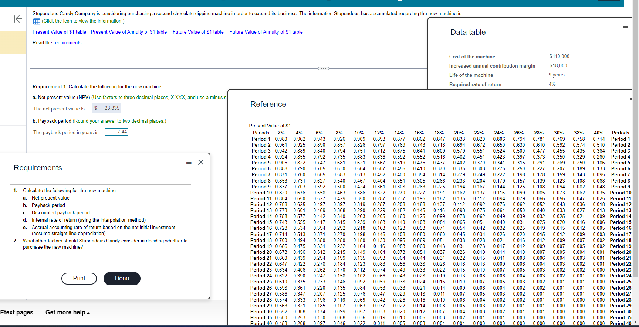Click the 4% required rate value

(x=552, y=84)
